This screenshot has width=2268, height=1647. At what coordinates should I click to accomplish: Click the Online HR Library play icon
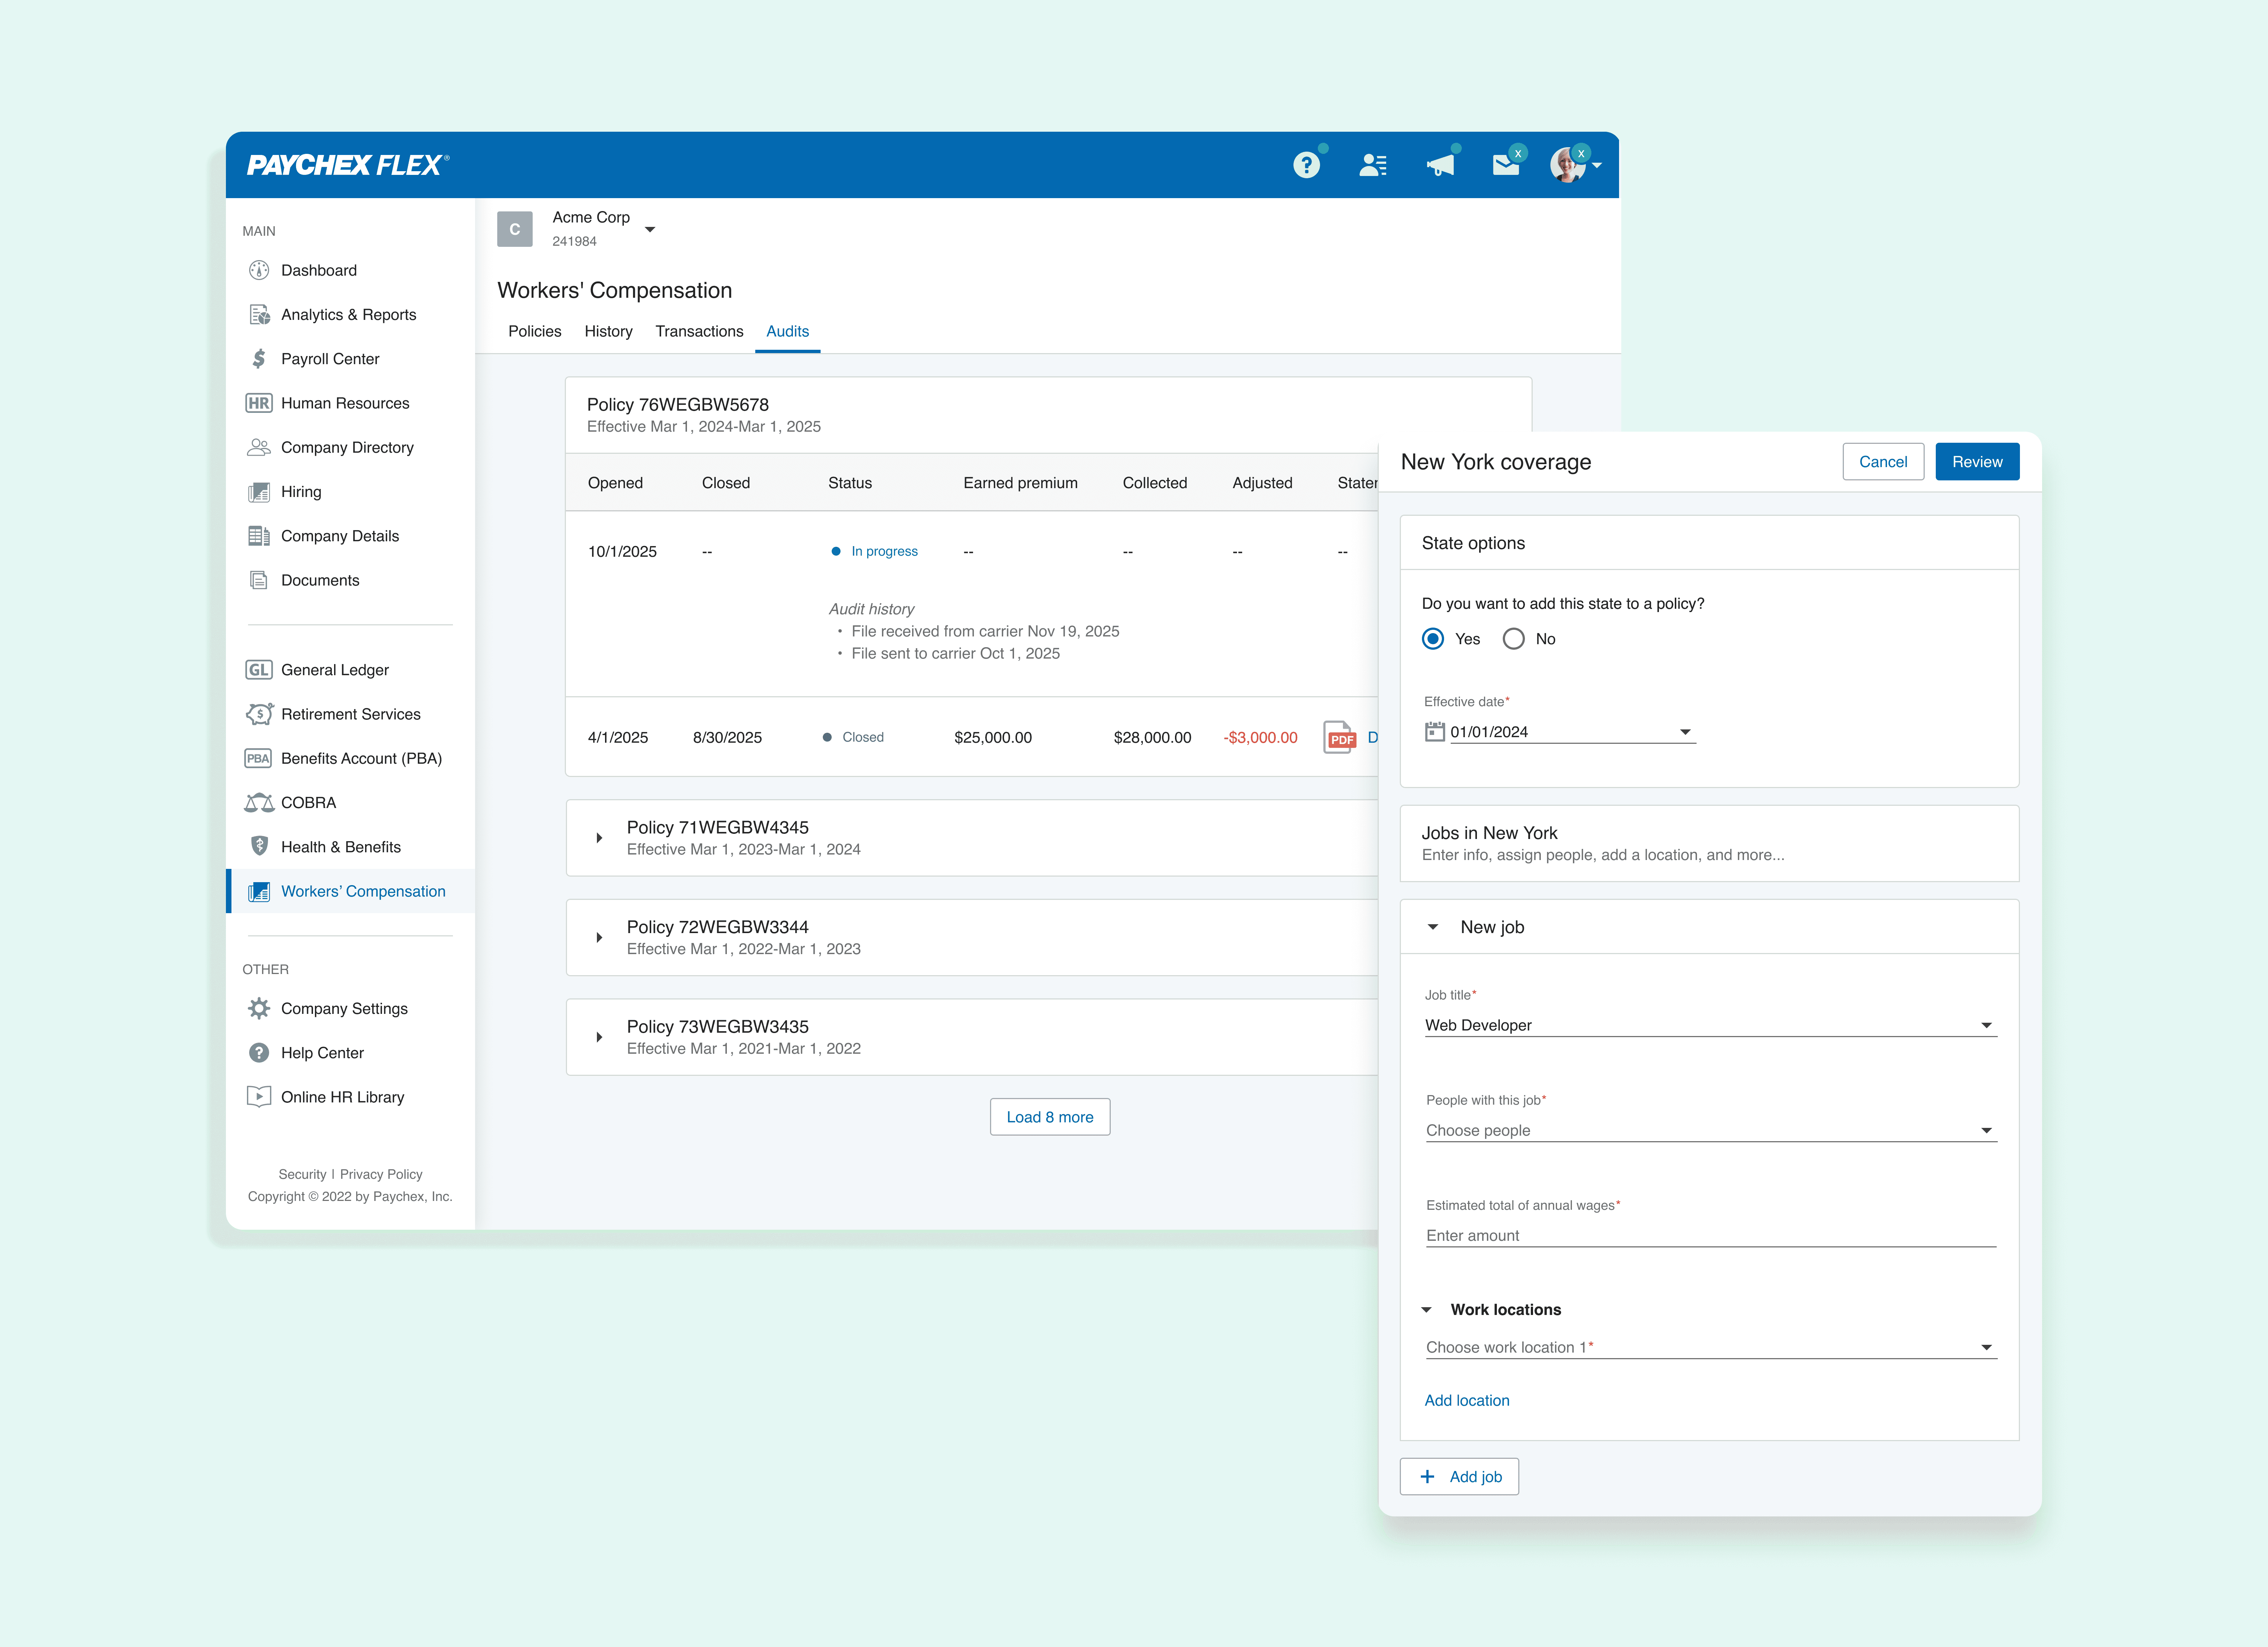pyautogui.click(x=259, y=1096)
